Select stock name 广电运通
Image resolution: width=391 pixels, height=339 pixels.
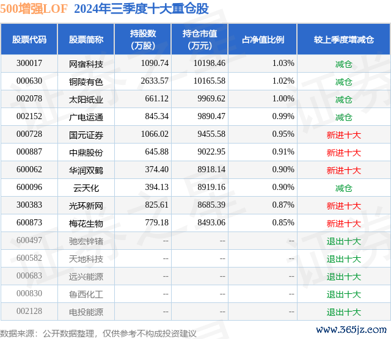[86, 117]
